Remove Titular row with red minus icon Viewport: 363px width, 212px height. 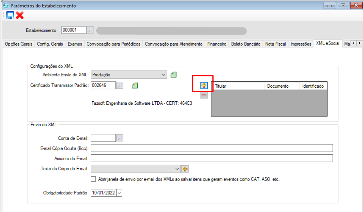point(204,95)
